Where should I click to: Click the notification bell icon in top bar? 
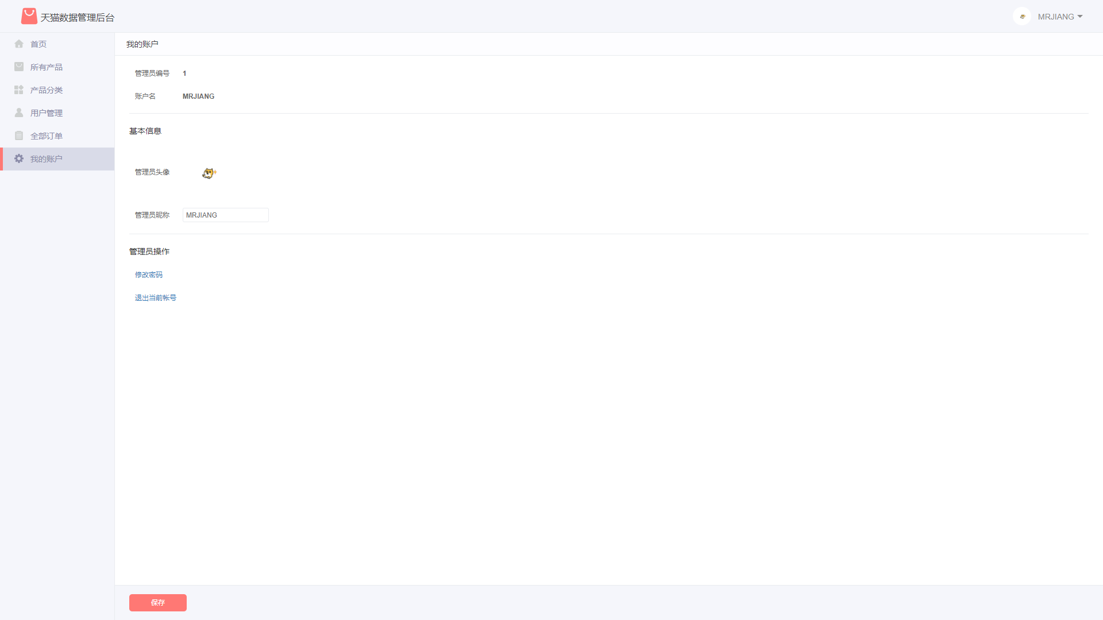[1022, 17]
